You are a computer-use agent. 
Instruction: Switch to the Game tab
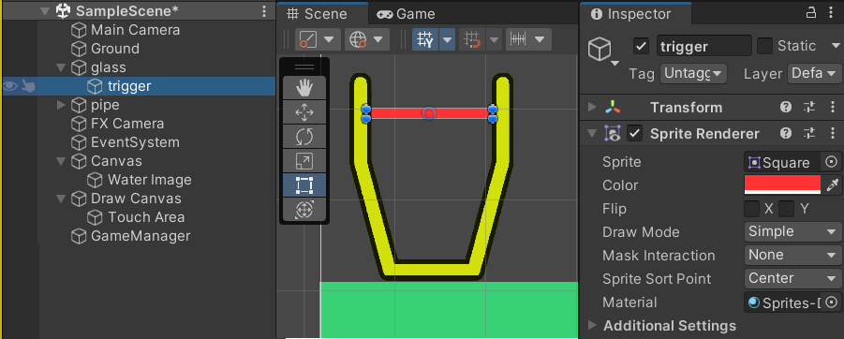(406, 14)
